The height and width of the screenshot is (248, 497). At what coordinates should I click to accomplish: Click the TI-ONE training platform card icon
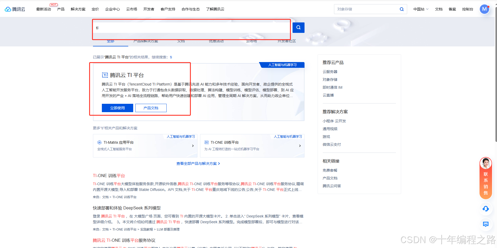click(x=207, y=142)
